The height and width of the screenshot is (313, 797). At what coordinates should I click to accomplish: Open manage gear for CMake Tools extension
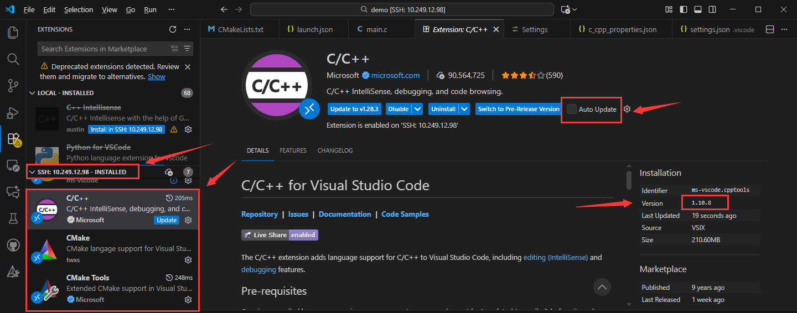(188, 300)
